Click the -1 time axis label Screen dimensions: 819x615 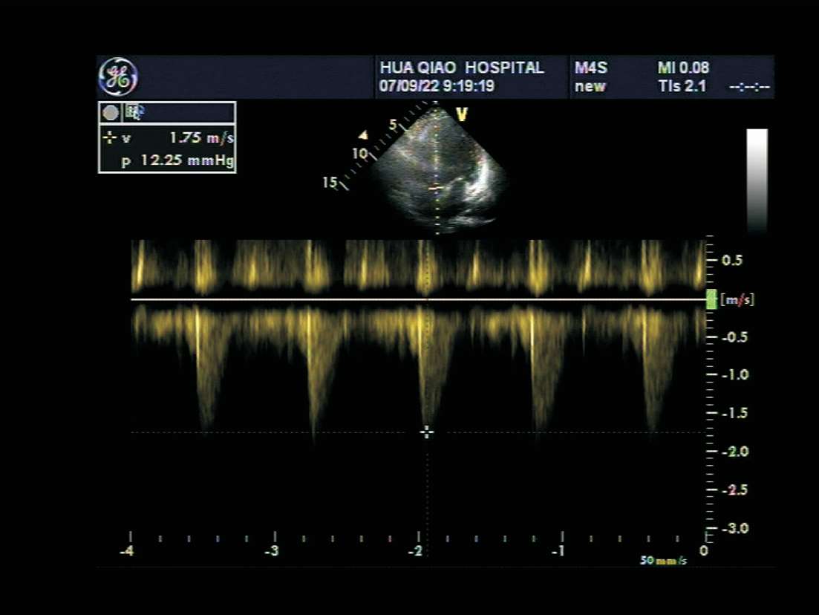tap(558, 551)
